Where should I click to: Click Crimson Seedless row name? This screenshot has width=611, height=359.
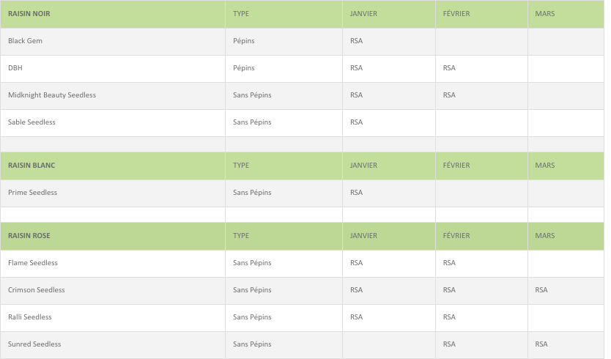(36, 290)
